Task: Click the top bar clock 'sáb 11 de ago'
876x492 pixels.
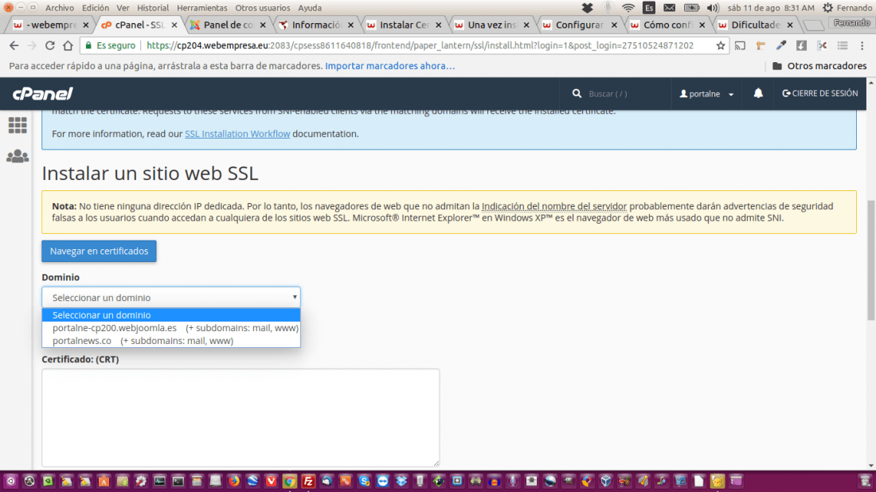Action: tap(771, 8)
